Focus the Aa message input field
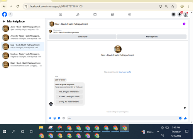193x139 pixels. tap(122, 118)
